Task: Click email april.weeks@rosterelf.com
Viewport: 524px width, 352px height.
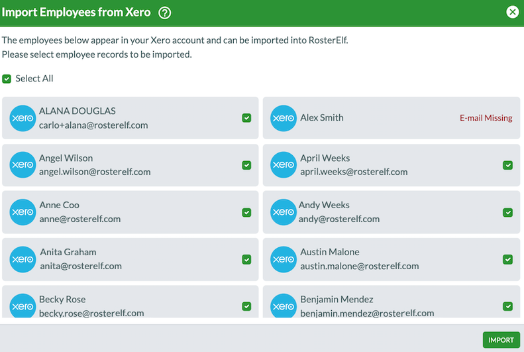Action: click(x=354, y=172)
